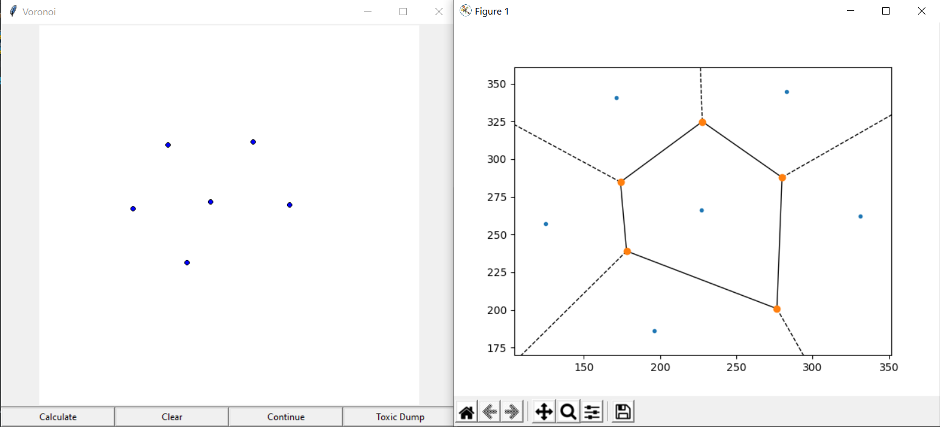
Task: Click the center blue dot on the Voronoi canvas
Action: click(210, 202)
